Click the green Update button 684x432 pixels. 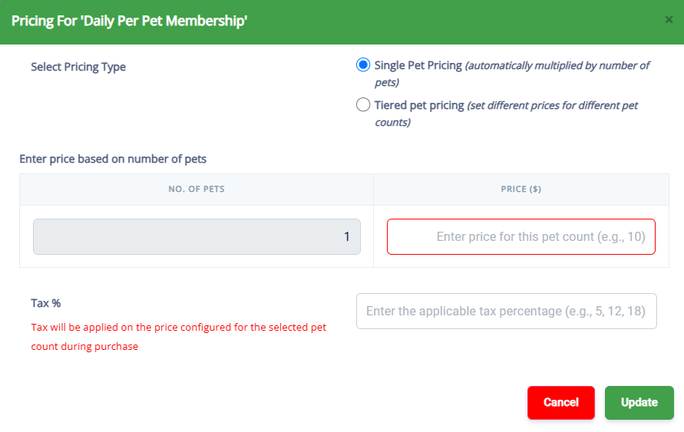(639, 402)
